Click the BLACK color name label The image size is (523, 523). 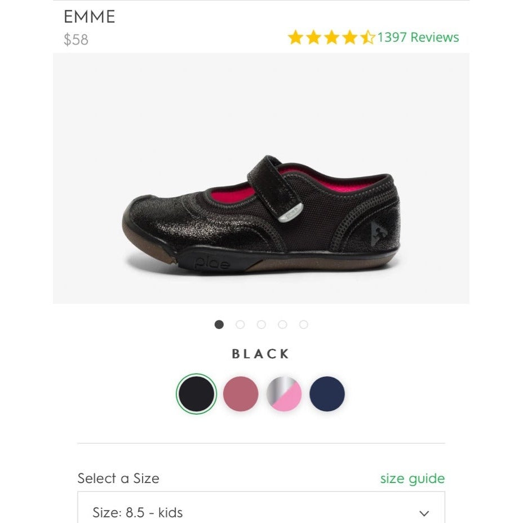(261, 354)
